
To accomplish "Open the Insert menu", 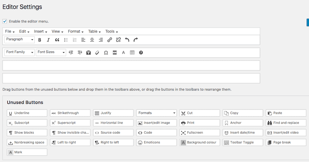I will click(x=40, y=32).
